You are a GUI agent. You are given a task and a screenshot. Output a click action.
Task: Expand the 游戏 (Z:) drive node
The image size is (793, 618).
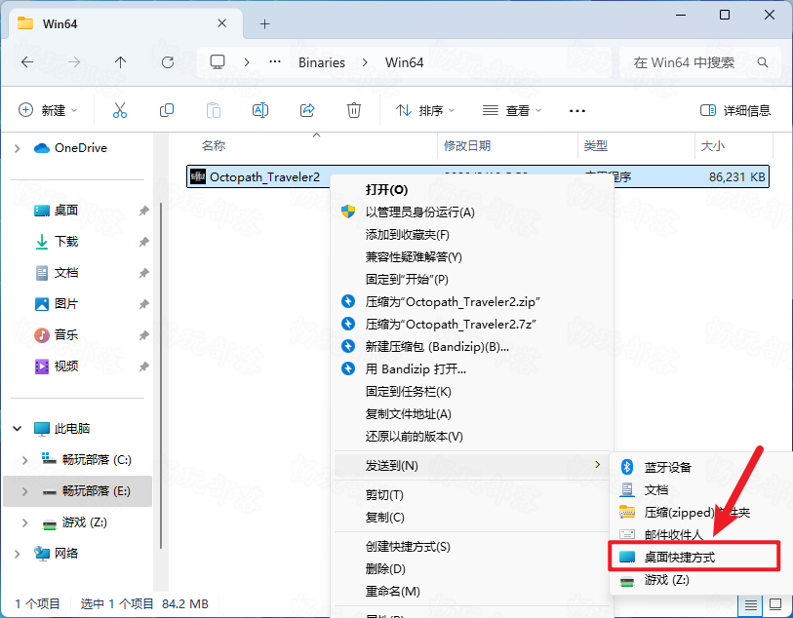[24, 522]
